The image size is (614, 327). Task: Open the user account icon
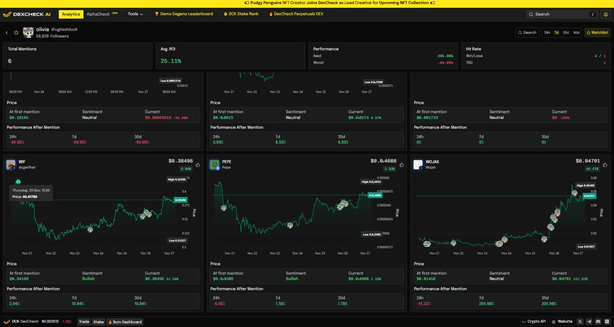[x=606, y=14]
